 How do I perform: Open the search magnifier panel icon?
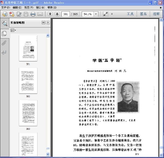coord(5,23)
